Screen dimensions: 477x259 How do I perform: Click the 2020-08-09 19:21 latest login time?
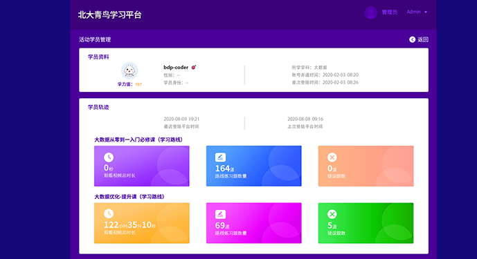(x=181, y=119)
